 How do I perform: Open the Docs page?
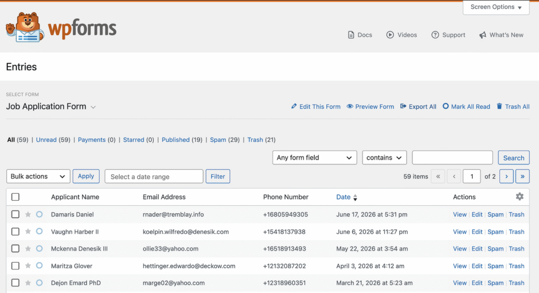coord(360,35)
